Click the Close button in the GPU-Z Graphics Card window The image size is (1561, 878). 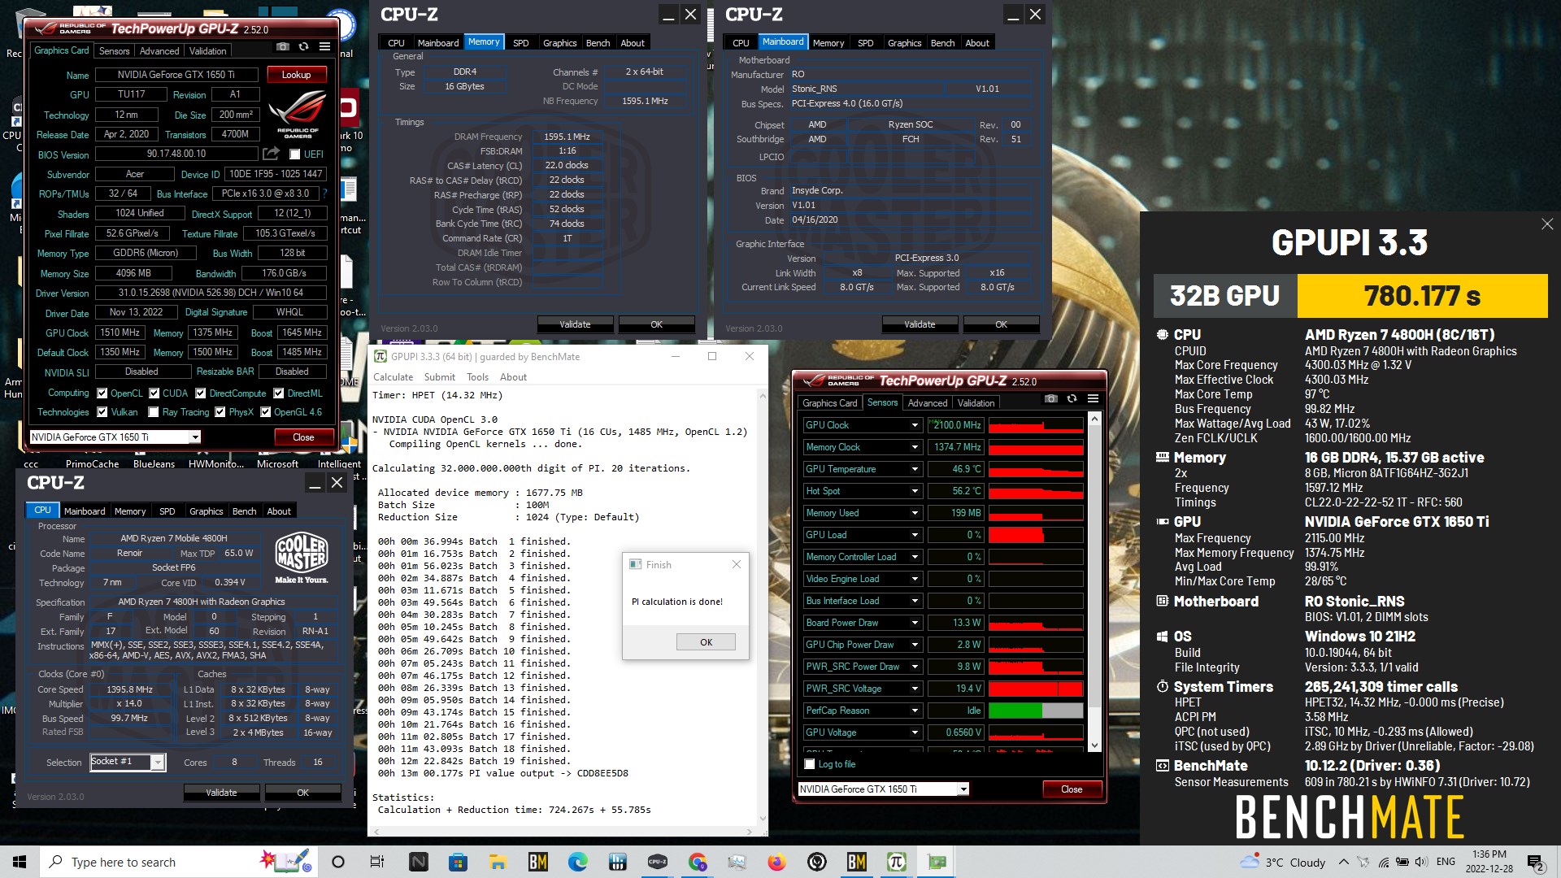pyautogui.click(x=303, y=437)
